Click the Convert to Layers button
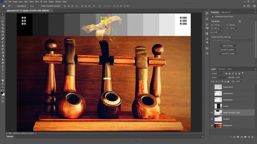 (228, 54)
